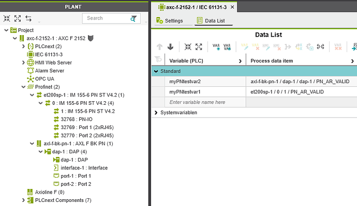Image resolution: width=357 pixels, height=206 pixels.
Task: Expand the HMI Web Server node
Action: tap(23, 62)
